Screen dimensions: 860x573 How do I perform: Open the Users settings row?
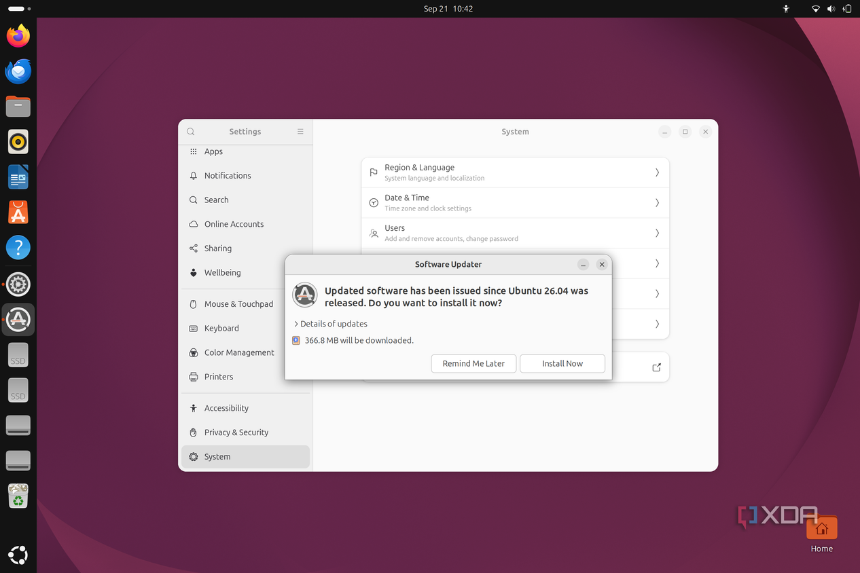click(515, 233)
